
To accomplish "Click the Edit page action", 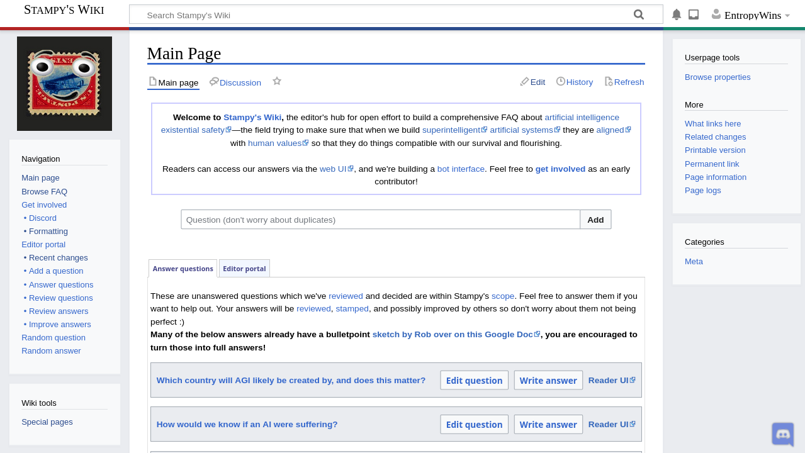I will coord(532,82).
